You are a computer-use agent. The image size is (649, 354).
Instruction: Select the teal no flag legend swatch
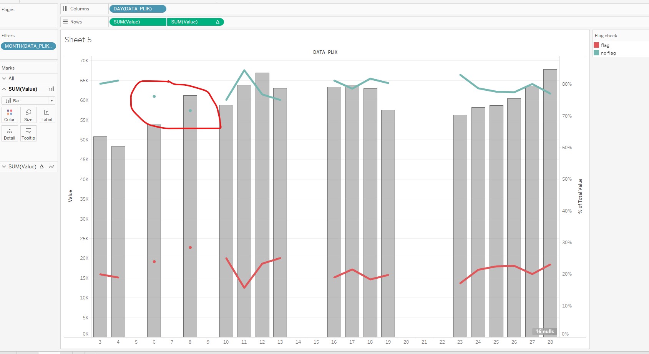[596, 53]
